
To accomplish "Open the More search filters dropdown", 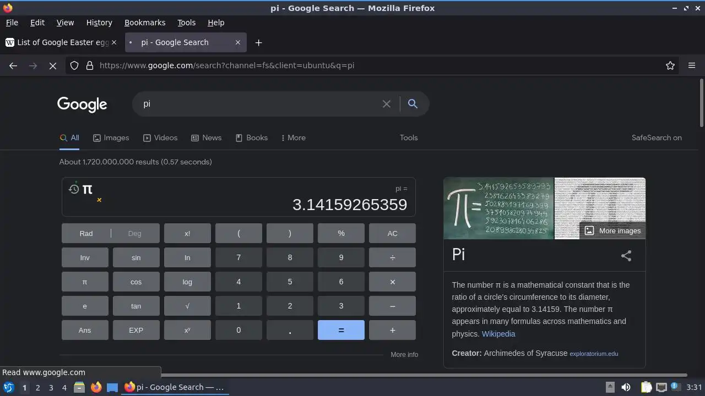I will pos(294,137).
